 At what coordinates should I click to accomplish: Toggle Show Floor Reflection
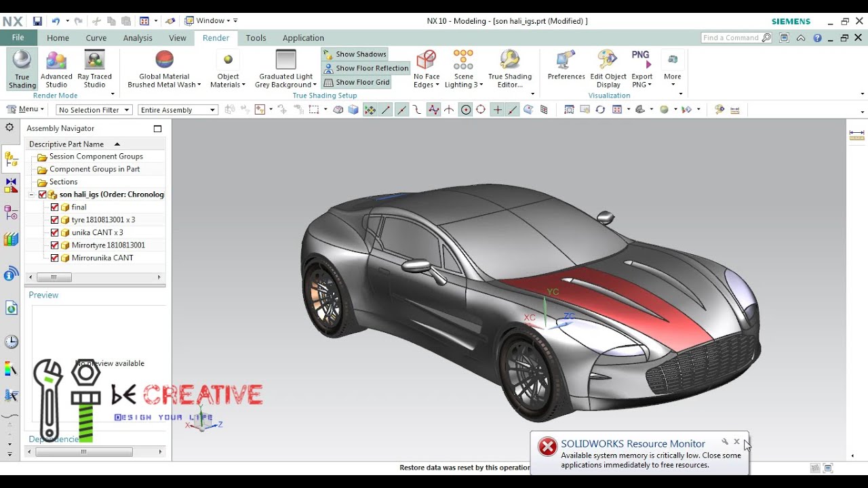[x=366, y=68]
